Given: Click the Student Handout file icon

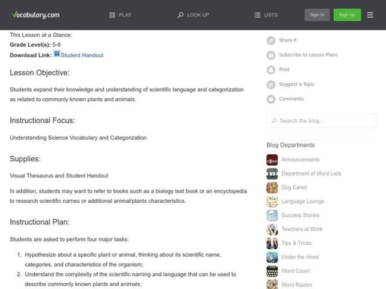Looking at the screenshot, I should 56,54.
